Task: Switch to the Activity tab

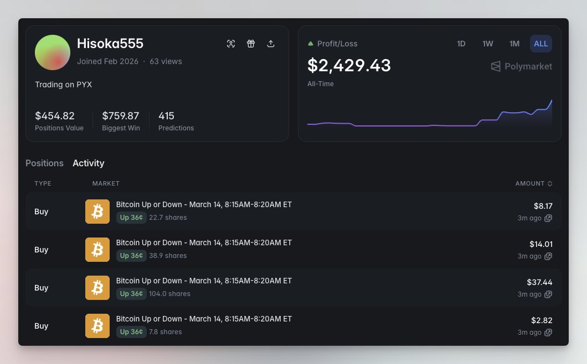Action: pos(89,163)
